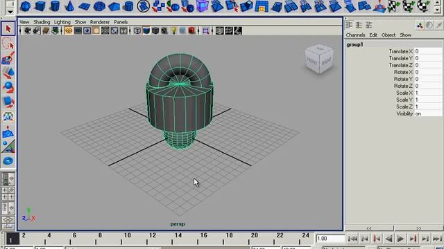Open the View panel menu
The height and width of the screenshot is (249, 444).
coord(24,22)
